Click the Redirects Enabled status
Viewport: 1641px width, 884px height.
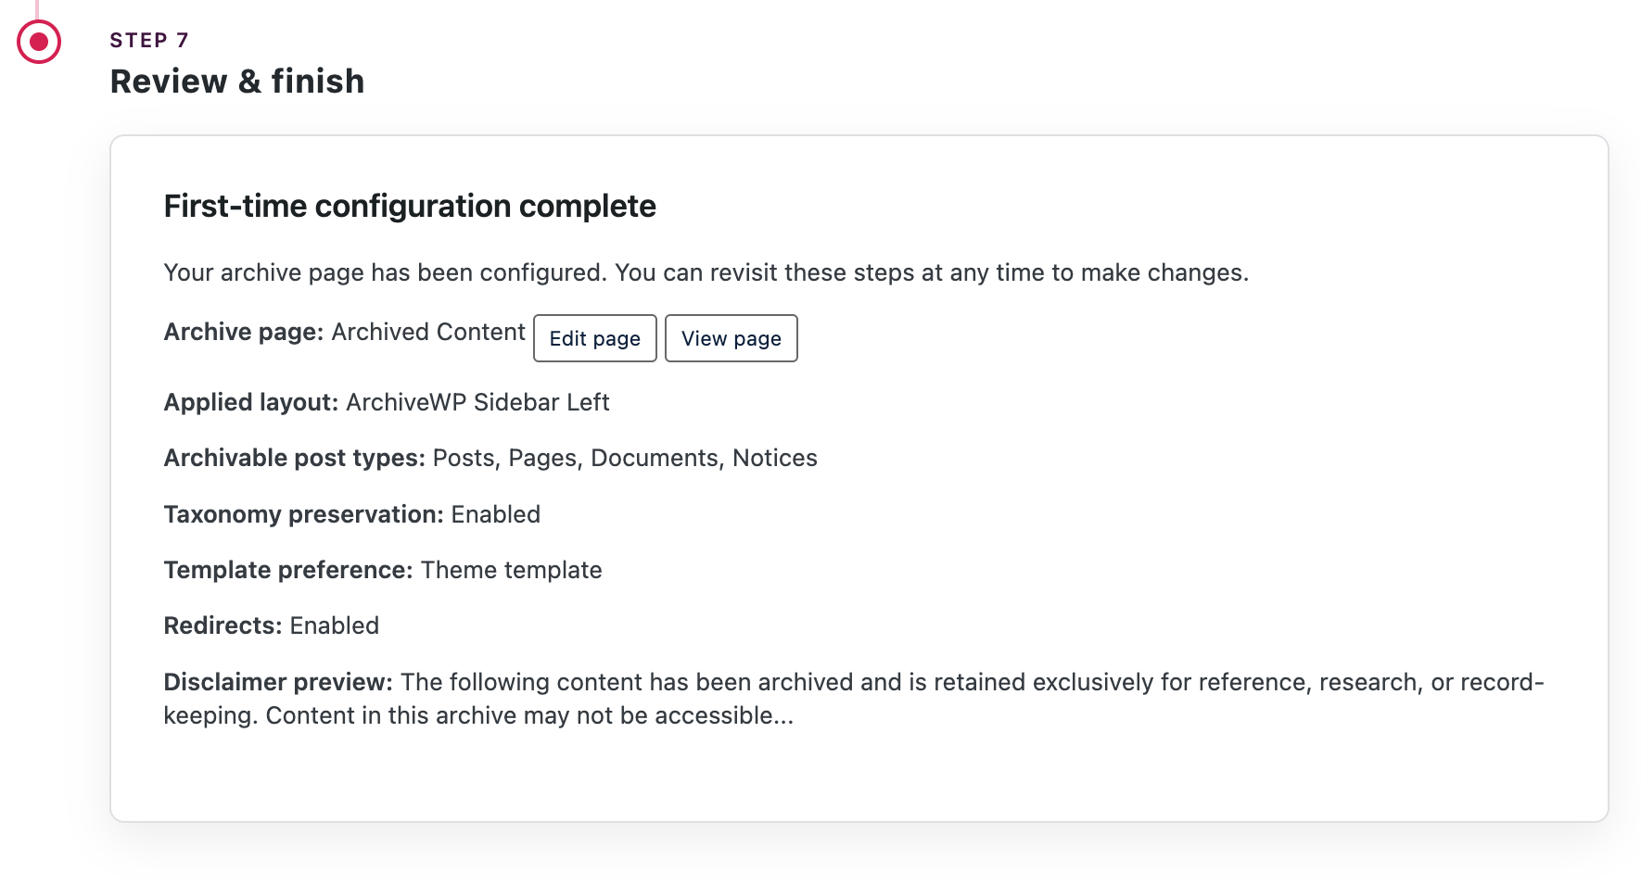point(334,625)
